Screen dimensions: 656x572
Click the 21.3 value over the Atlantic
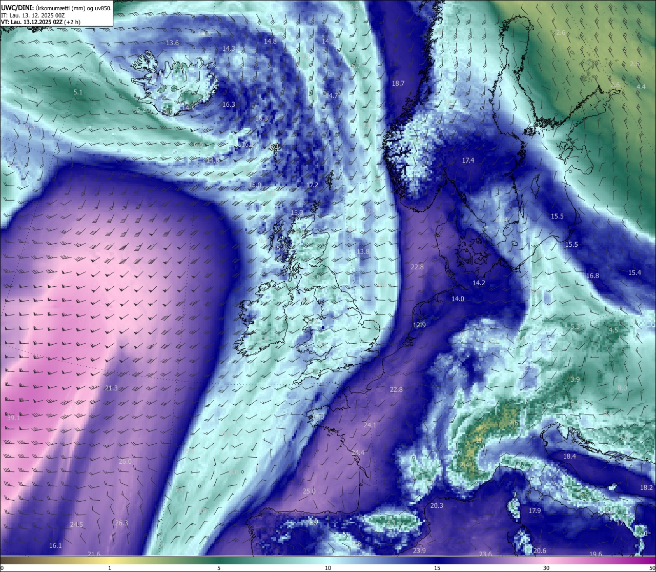click(111, 388)
